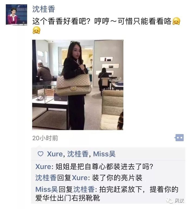Open 沈桂香 name after 回复 in third comment
Image resolution: width=190 pixels, height=209 pixels.
click(x=84, y=189)
